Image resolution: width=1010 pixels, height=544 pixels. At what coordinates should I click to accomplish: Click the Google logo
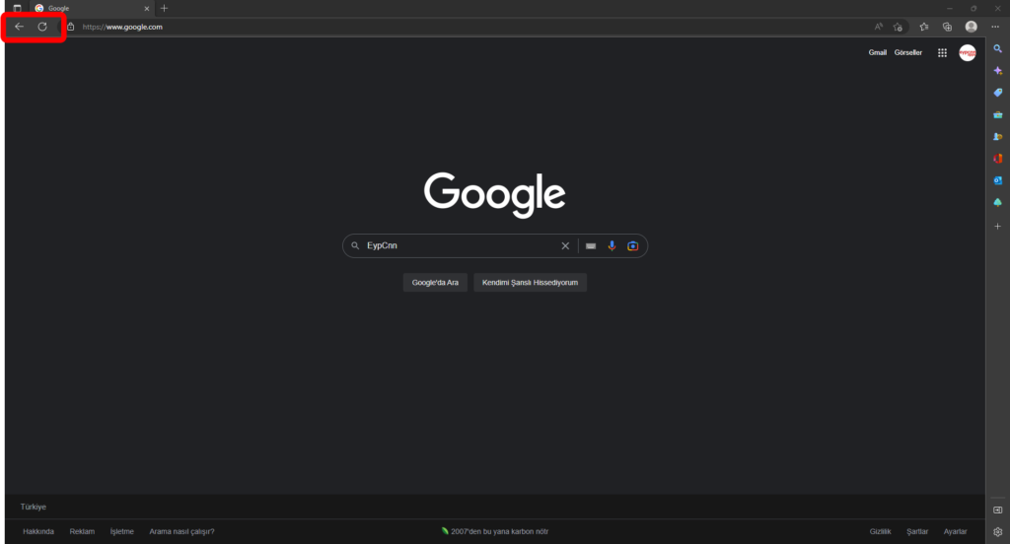tap(495, 194)
